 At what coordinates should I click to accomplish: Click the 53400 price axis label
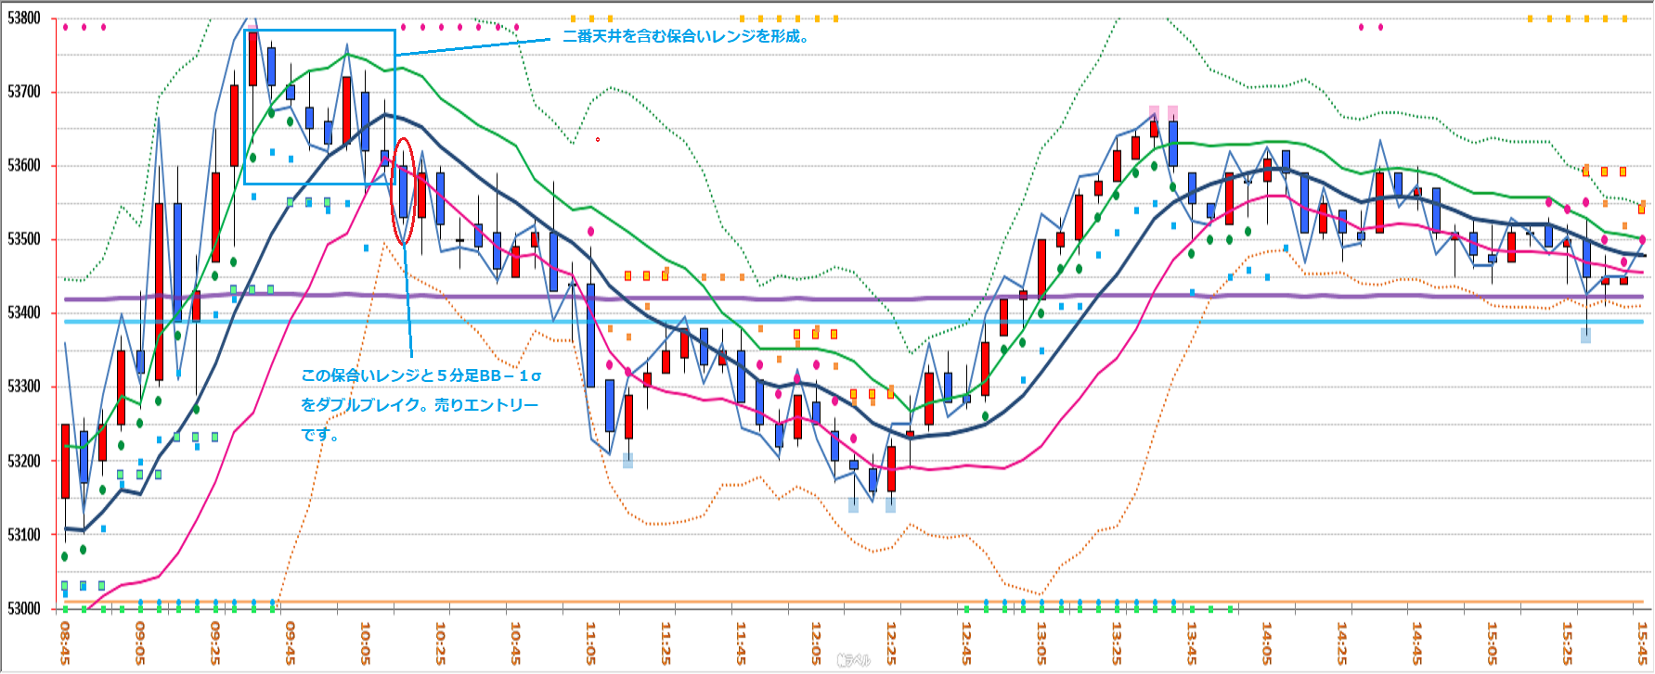(x=24, y=313)
